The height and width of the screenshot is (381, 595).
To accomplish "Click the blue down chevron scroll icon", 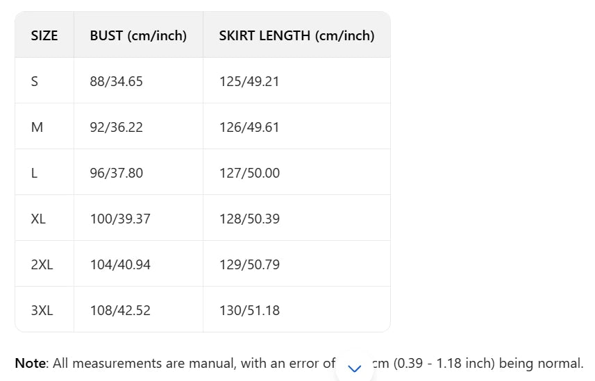I will (355, 369).
